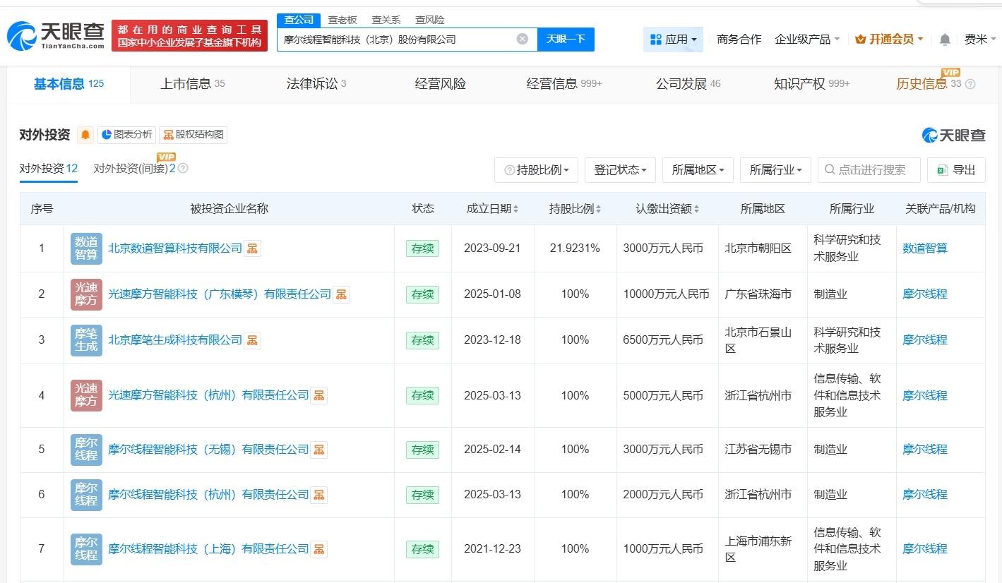Click the notification bell in top toolbar
Screen dimensions: 1002x583
[944, 40]
